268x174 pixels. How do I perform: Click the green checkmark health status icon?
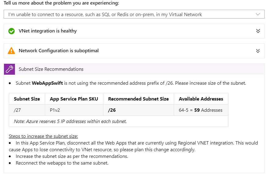click(x=12, y=31)
